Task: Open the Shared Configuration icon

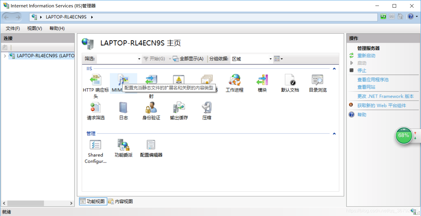Action: (x=95, y=145)
